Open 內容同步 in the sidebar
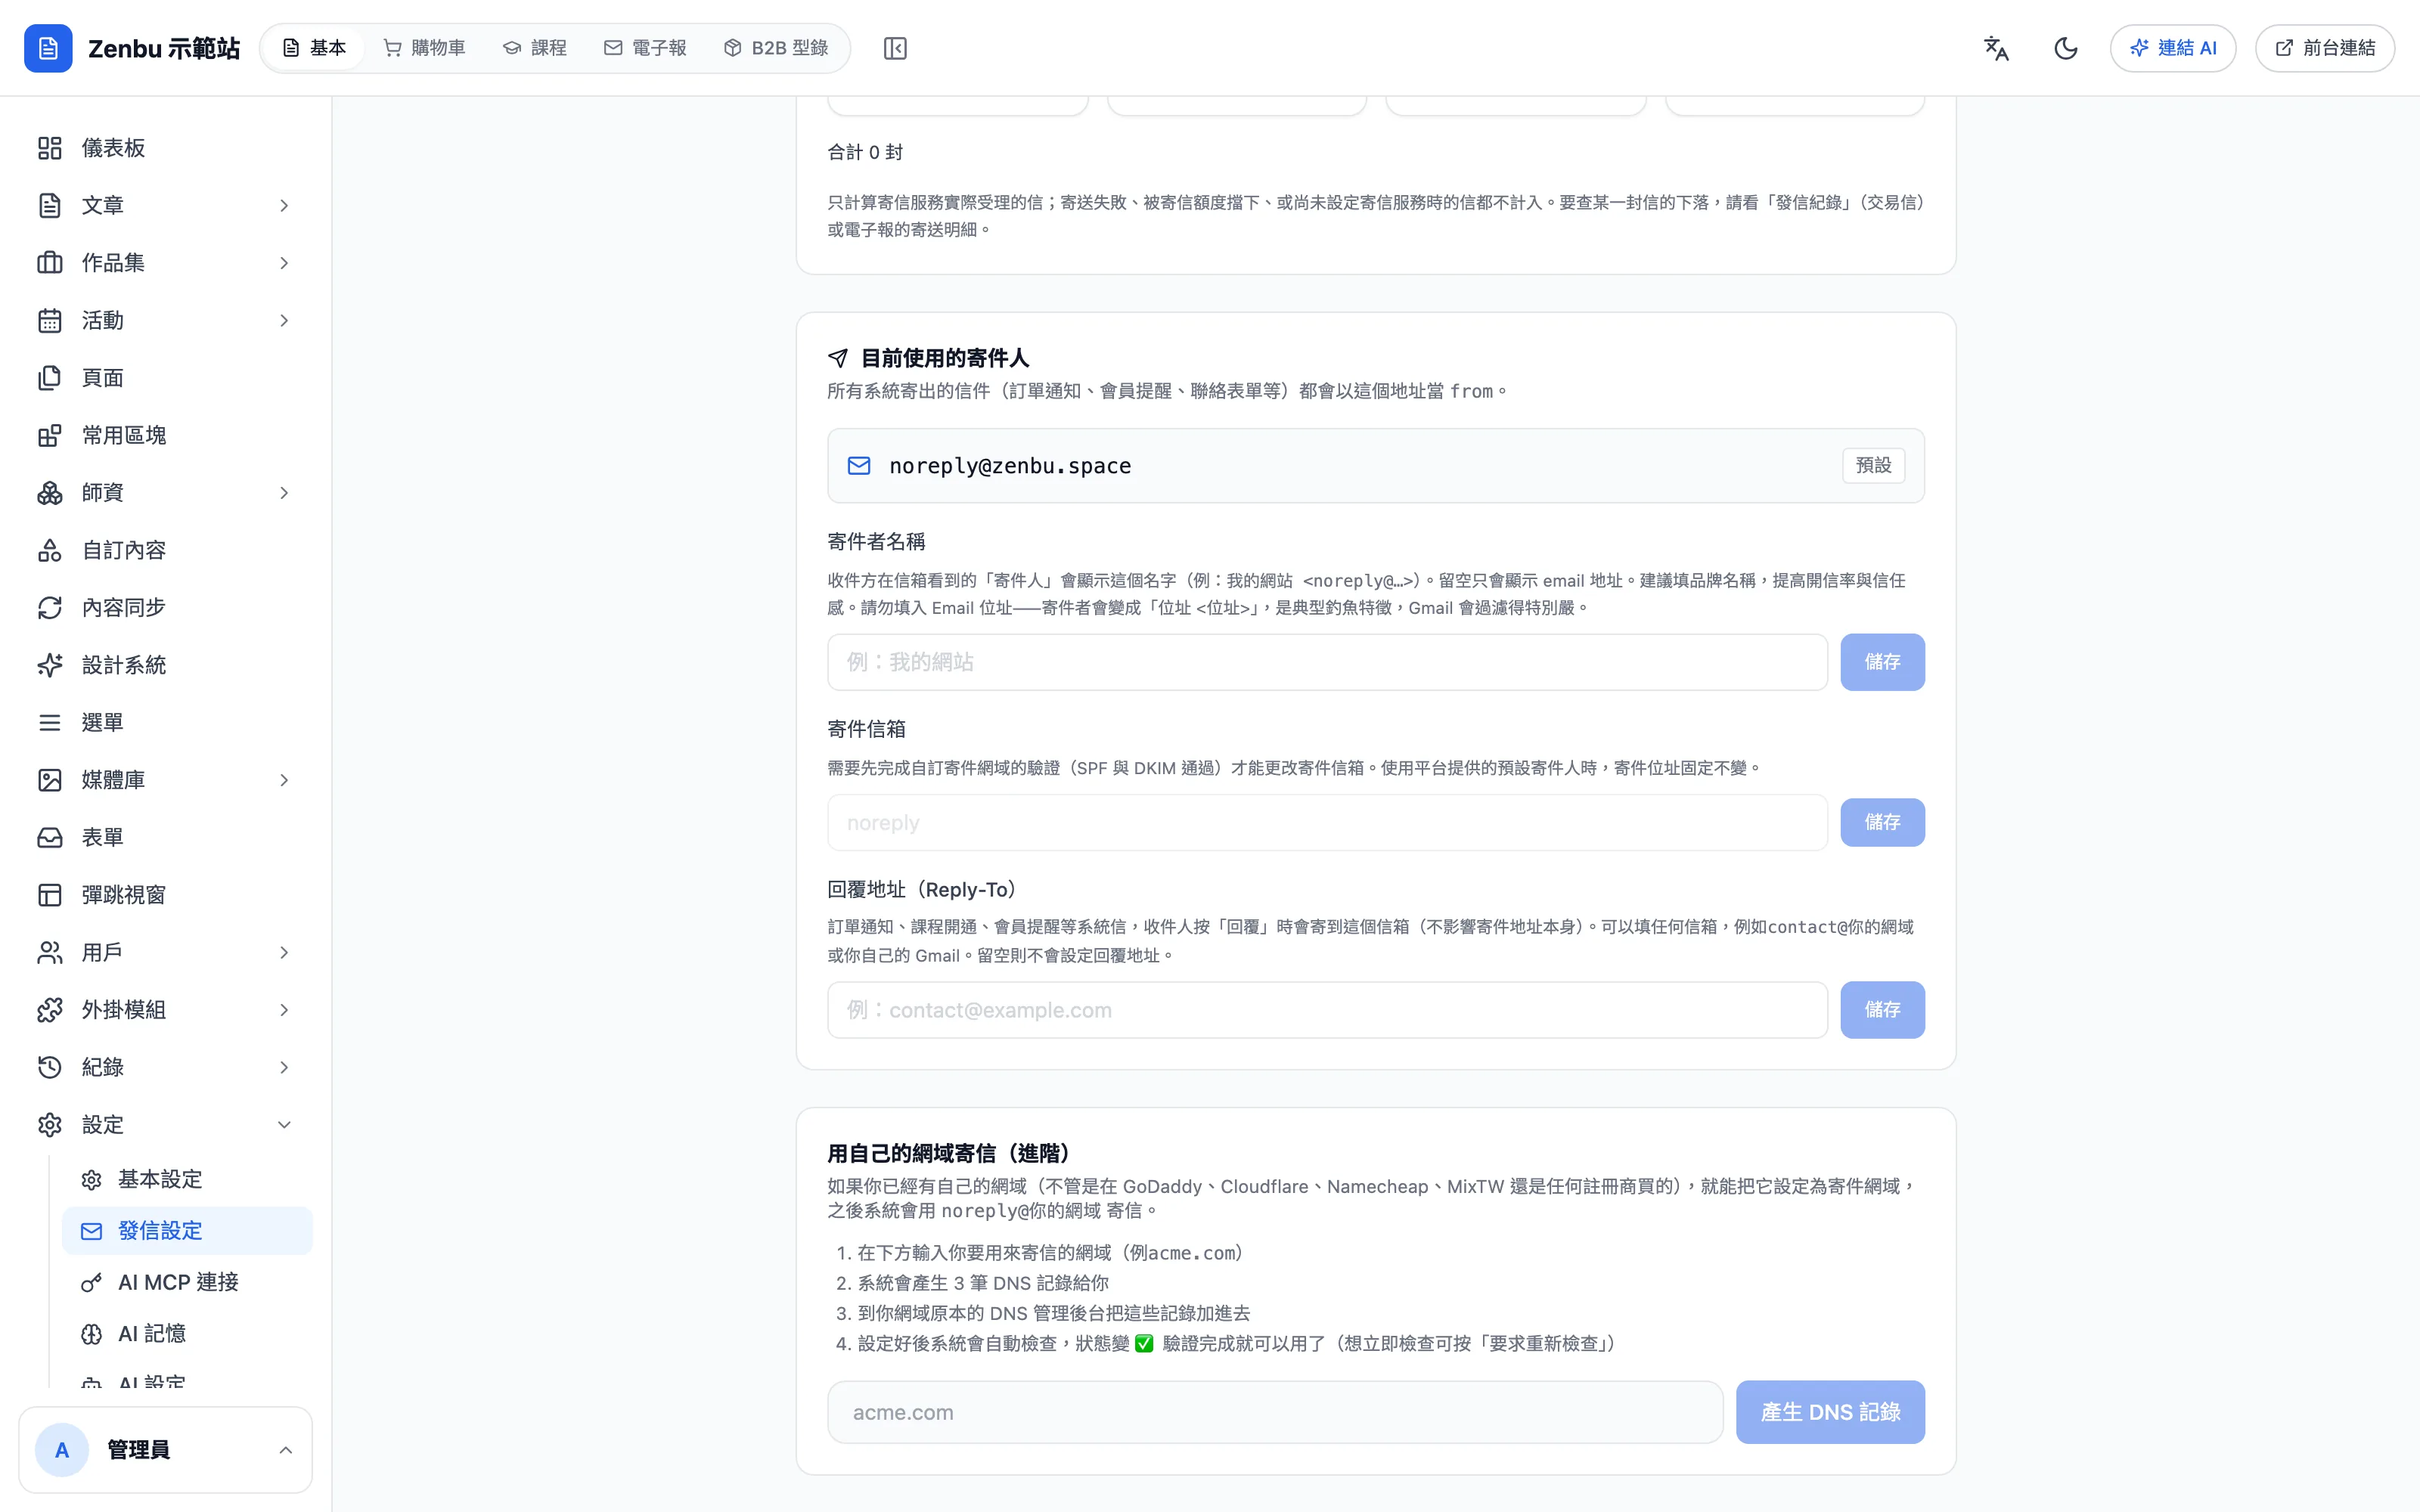The width and height of the screenshot is (2420, 1512). pyautogui.click(x=166, y=608)
